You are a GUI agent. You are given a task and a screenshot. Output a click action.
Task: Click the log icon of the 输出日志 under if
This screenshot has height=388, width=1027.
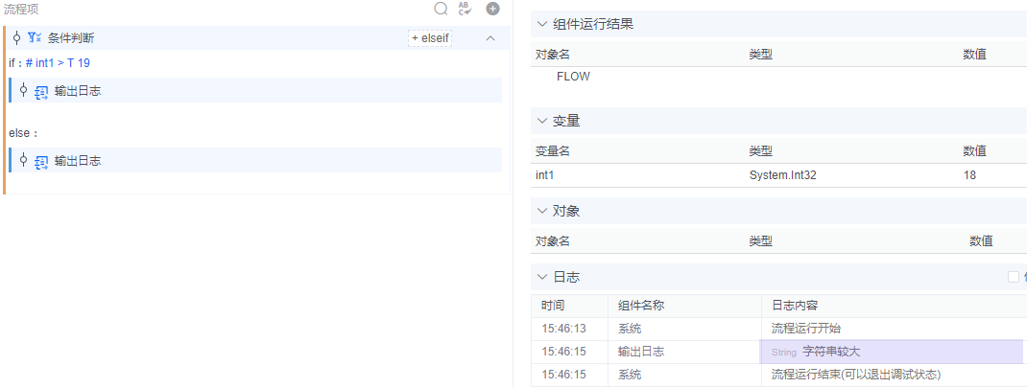[x=41, y=92]
